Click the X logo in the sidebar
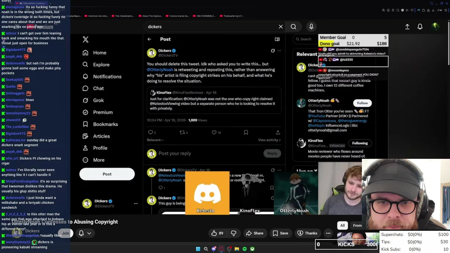Image resolution: width=450 pixels, height=253 pixels. click(x=85, y=39)
